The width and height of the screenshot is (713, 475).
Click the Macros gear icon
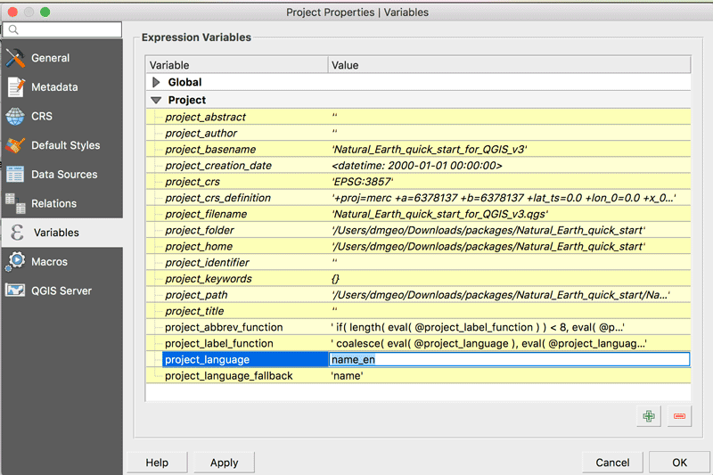(x=15, y=261)
